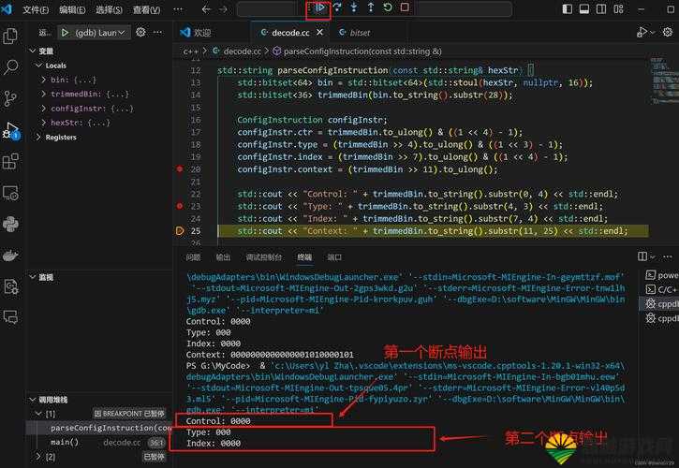Click the debug Step Out button
Image resolution: width=679 pixels, height=468 pixels.
[371, 7]
